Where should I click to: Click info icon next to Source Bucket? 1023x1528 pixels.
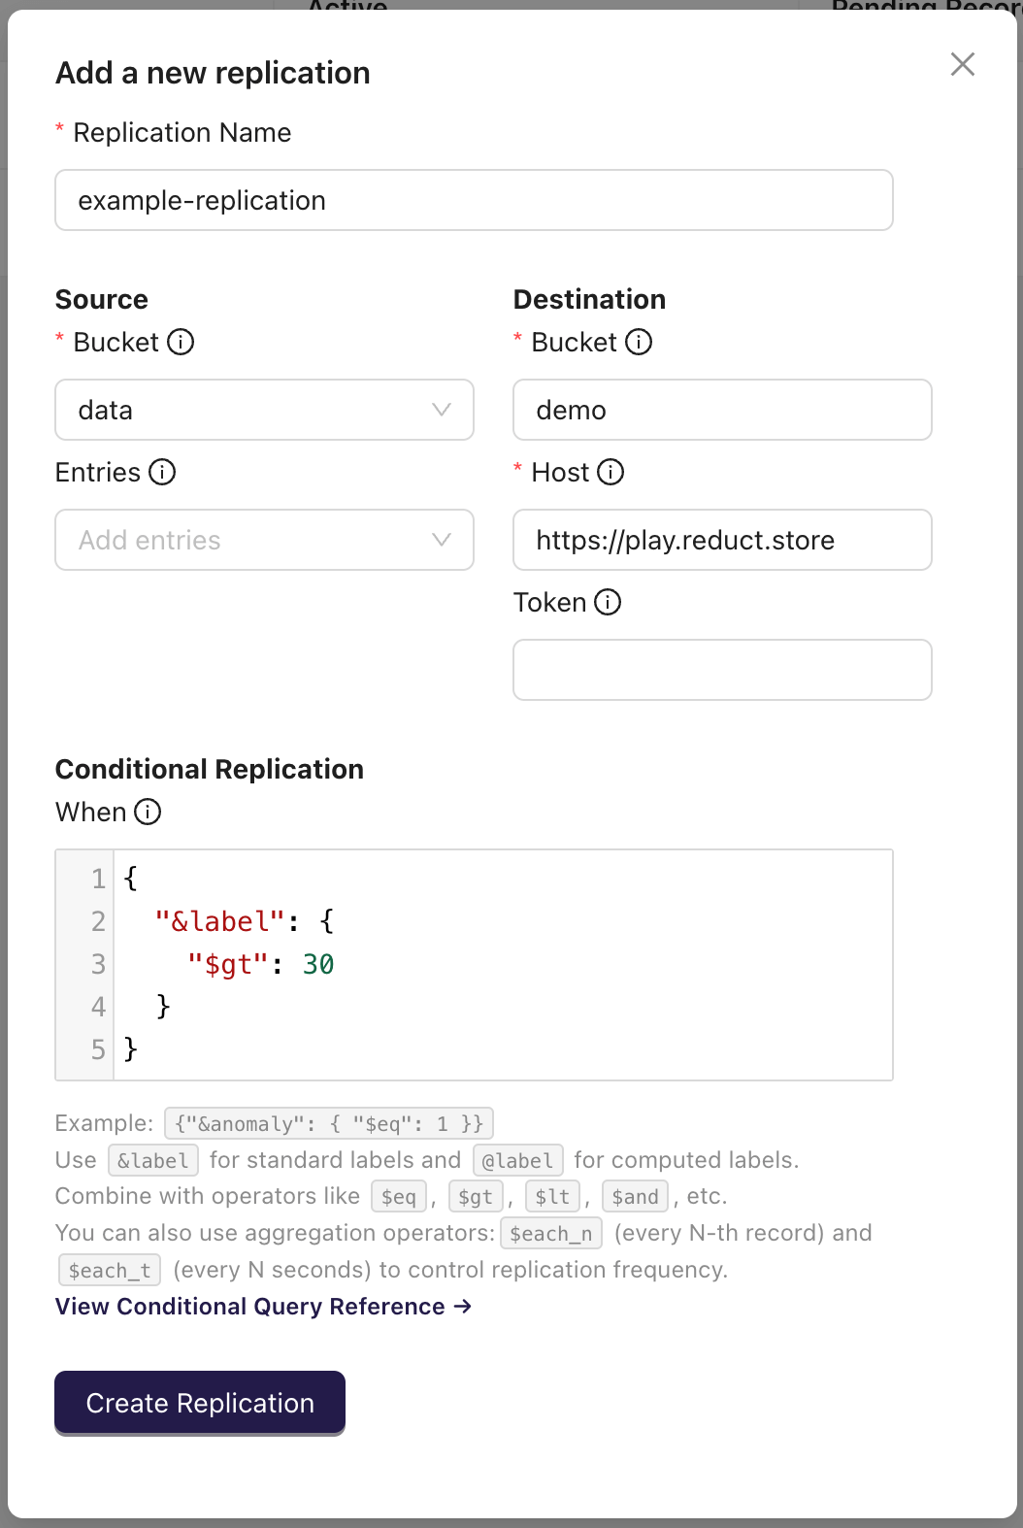tap(181, 342)
